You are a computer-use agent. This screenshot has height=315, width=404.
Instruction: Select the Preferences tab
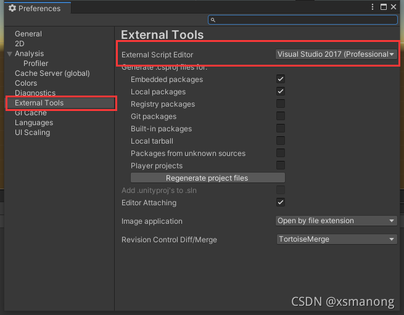coord(38,8)
